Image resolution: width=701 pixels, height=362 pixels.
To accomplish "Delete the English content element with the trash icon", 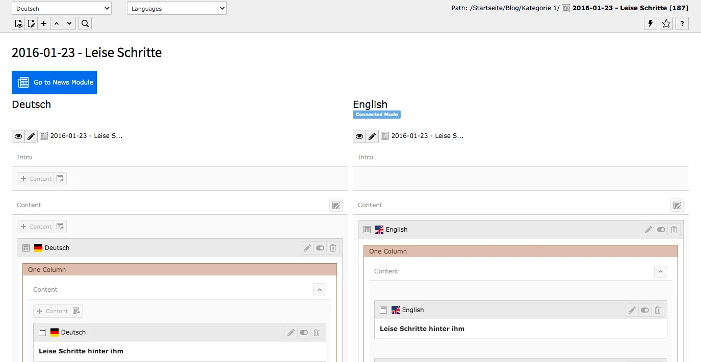I will 674,230.
